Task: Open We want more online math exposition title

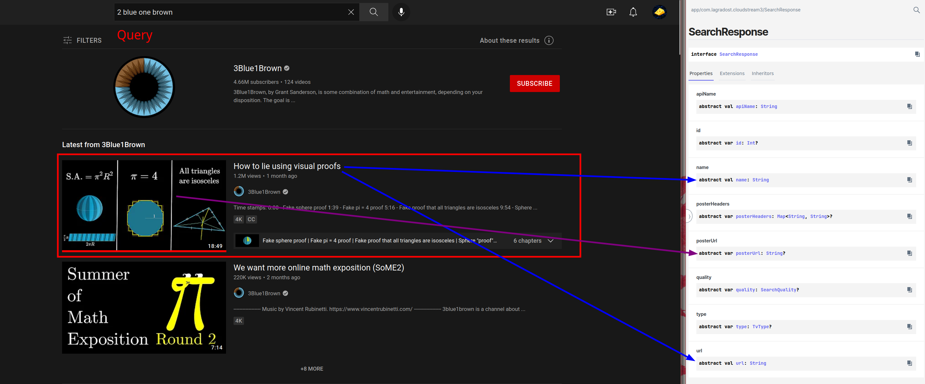Action: (319, 268)
